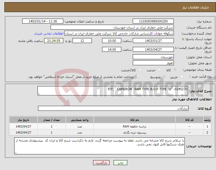Click the general description CAMERON RAM textarea

pyautogui.click(x=113, y=91)
